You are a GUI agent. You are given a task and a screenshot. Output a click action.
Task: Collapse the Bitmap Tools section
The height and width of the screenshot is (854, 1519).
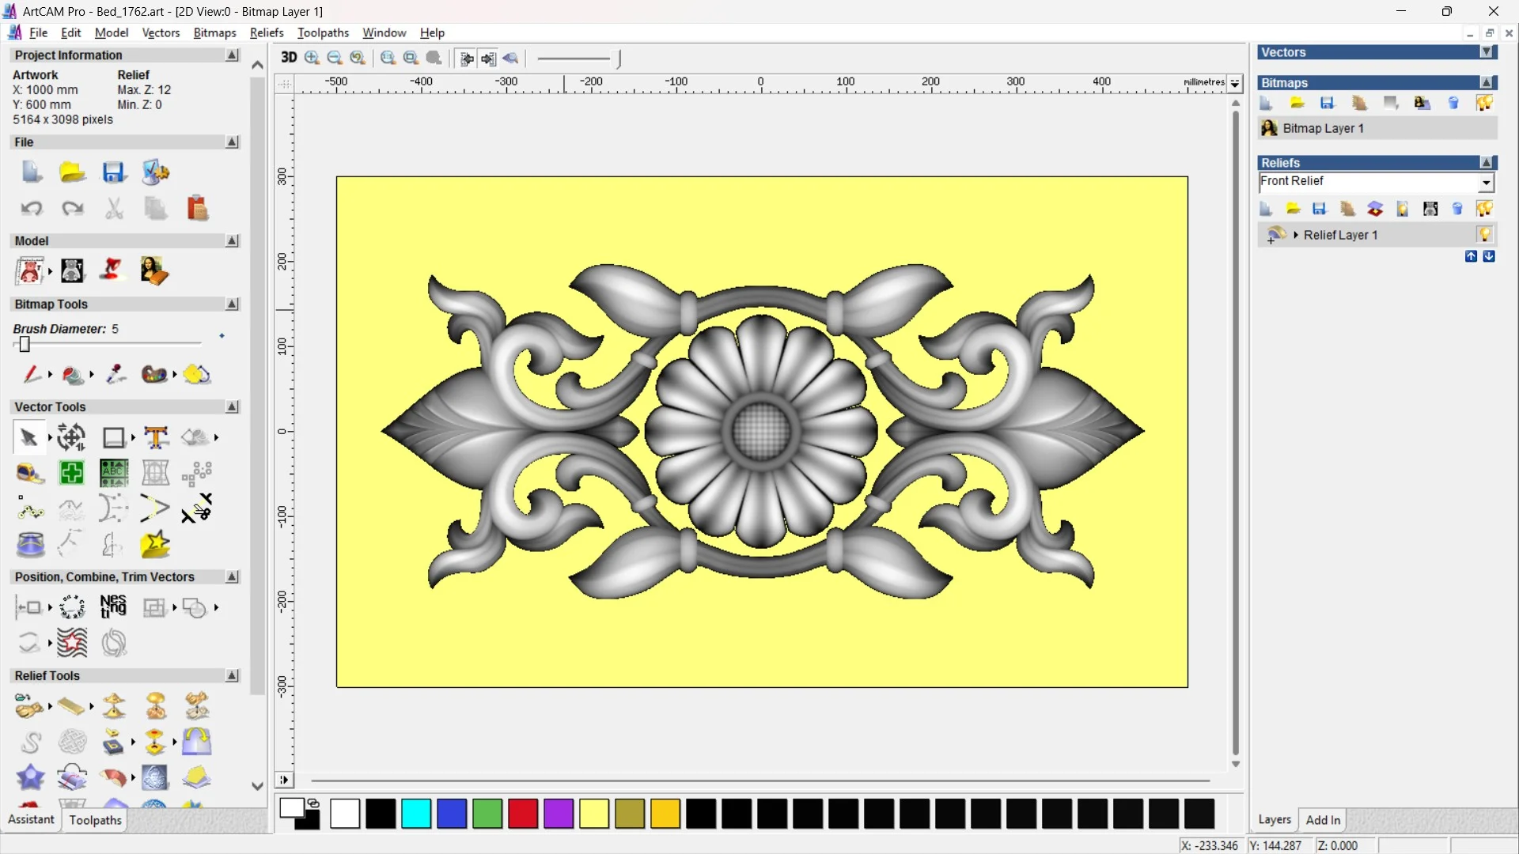232,304
